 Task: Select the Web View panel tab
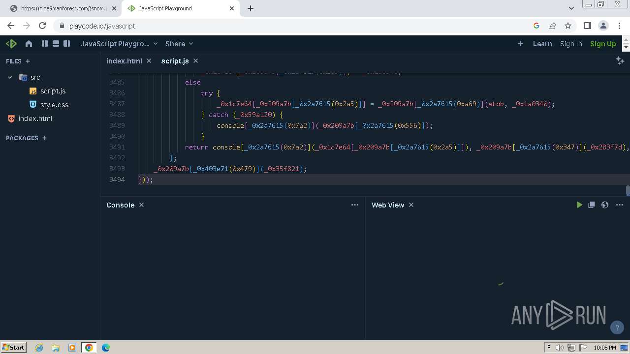click(x=388, y=205)
